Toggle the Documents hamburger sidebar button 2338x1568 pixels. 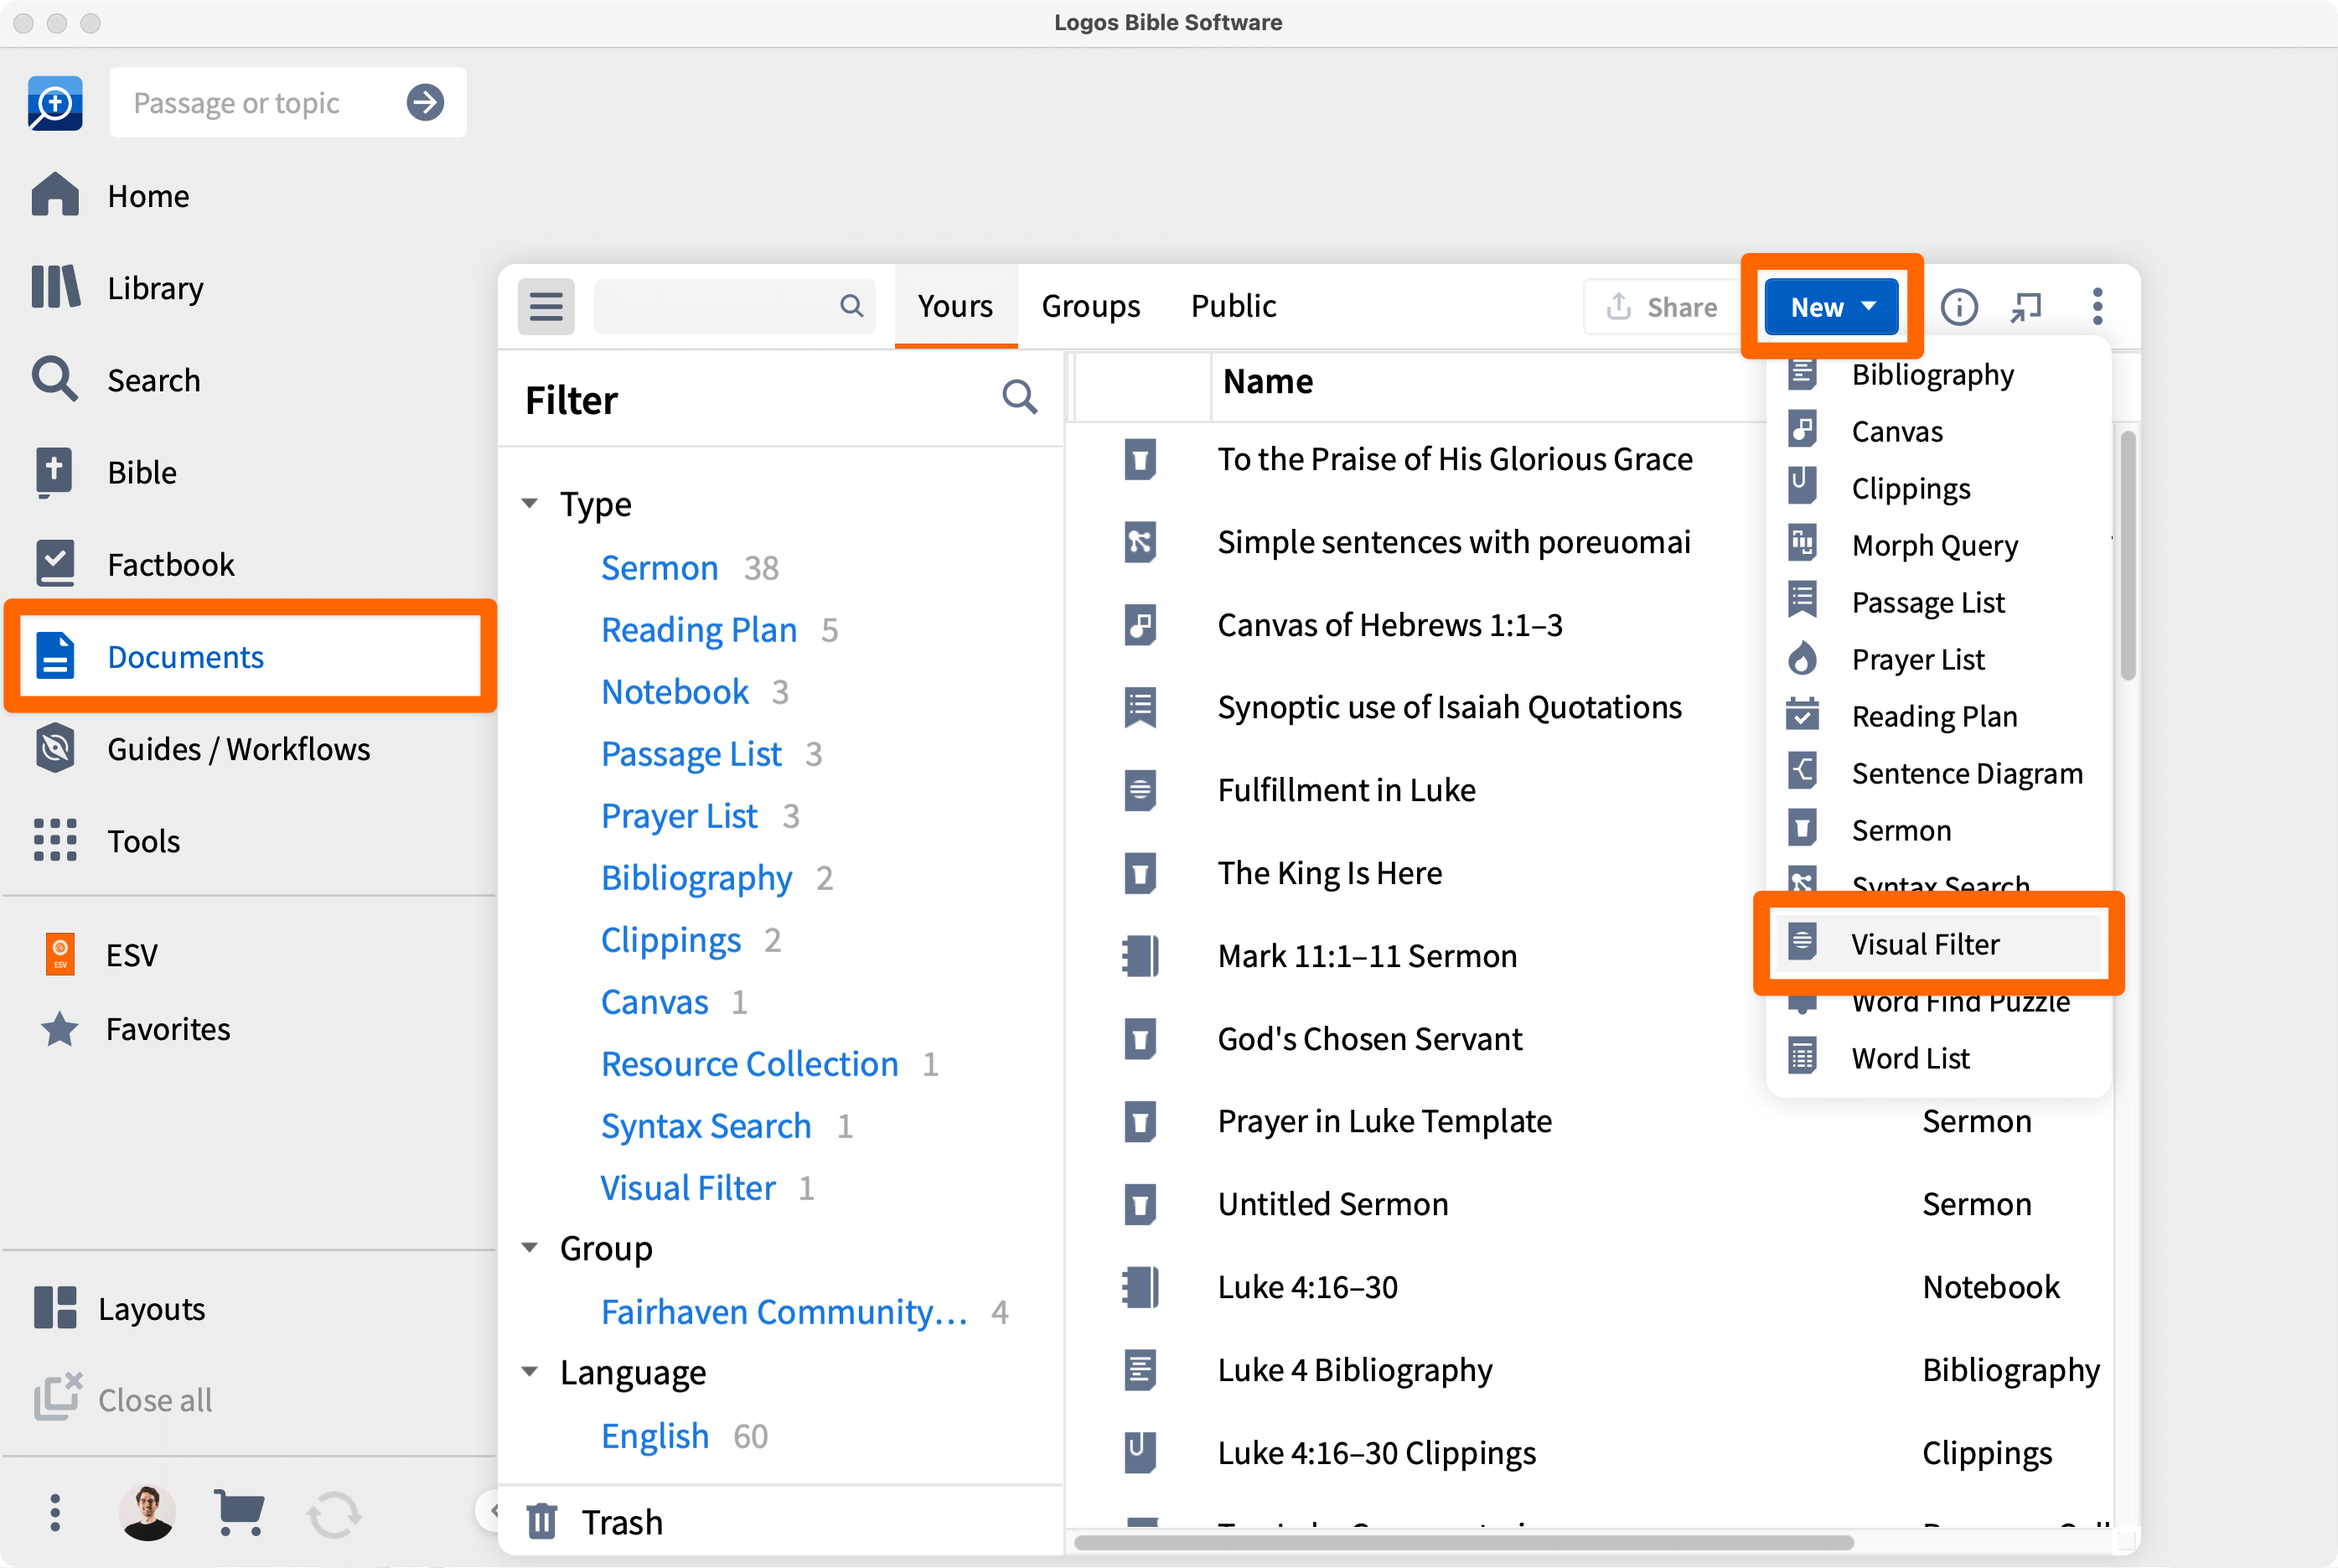click(x=546, y=306)
